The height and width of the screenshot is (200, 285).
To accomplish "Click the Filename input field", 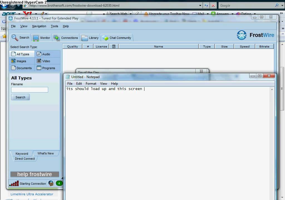I will pos(30,90).
